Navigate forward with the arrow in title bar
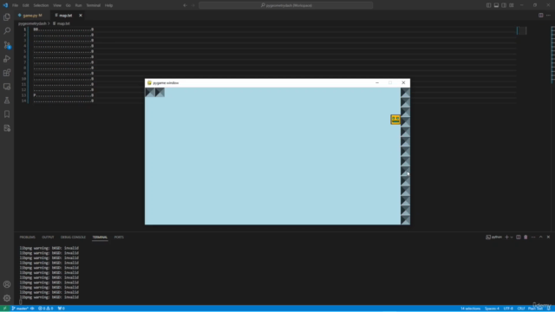The image size is (555, 312). coord(193,5)
